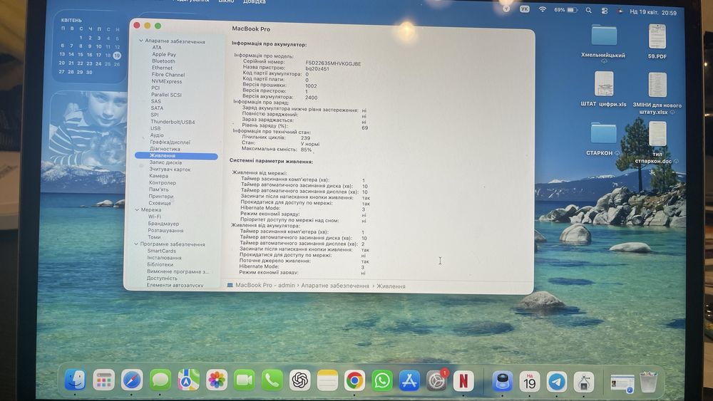The height and width of the screenshot is (401, 713).
Task: Collapse Програмне забезпечення section
Action: point(136,244)
